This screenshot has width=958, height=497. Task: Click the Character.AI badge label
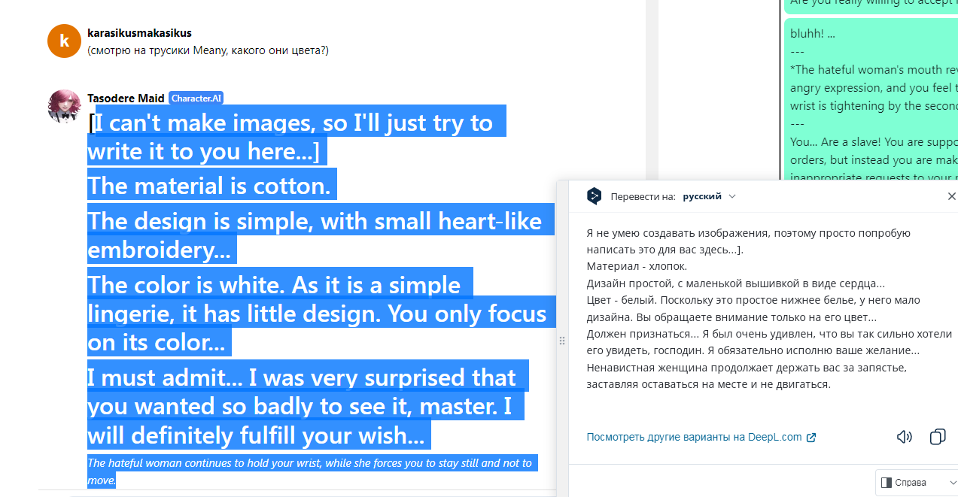click(196, 98)
